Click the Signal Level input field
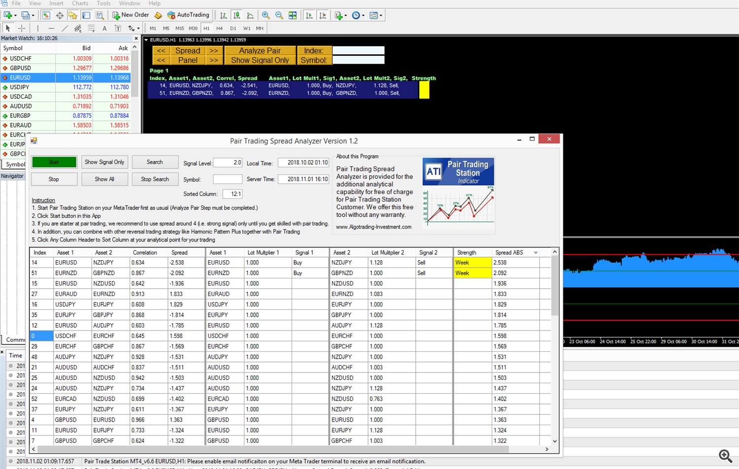739x469 pixels. coord(227,163)
